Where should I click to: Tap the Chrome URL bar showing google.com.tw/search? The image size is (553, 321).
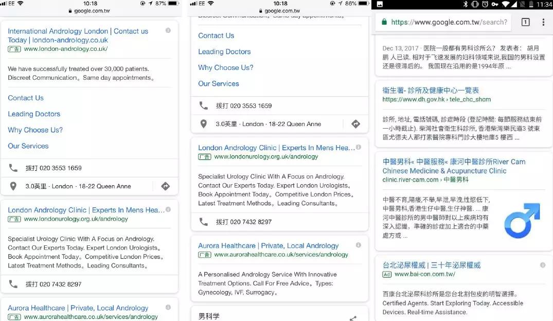(x=443, y=22)
